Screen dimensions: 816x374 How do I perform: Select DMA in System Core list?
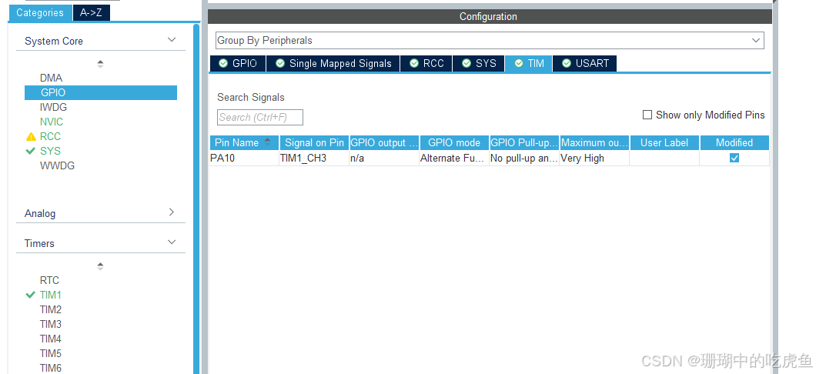coord(51,78)
